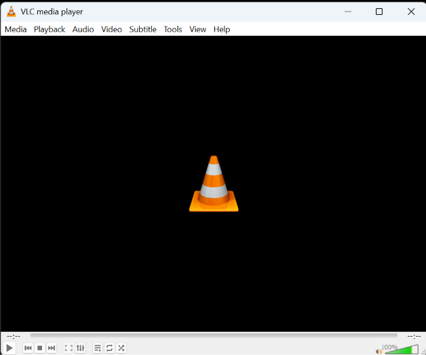The width and height of the screenshot is (426, 355).
Task: Close the VLC media player window
Action: (411, 12)
